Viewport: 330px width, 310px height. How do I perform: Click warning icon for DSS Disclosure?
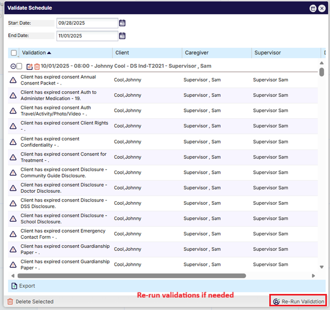[13, 203]
